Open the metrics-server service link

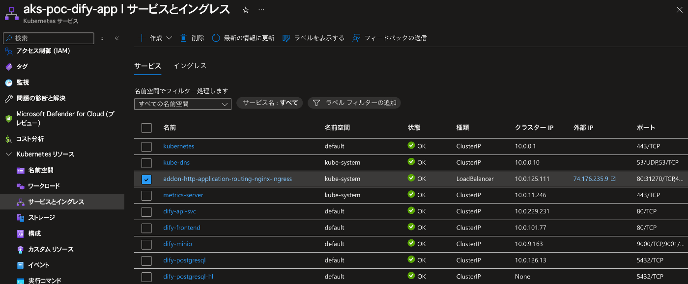[x=183, y=195]
